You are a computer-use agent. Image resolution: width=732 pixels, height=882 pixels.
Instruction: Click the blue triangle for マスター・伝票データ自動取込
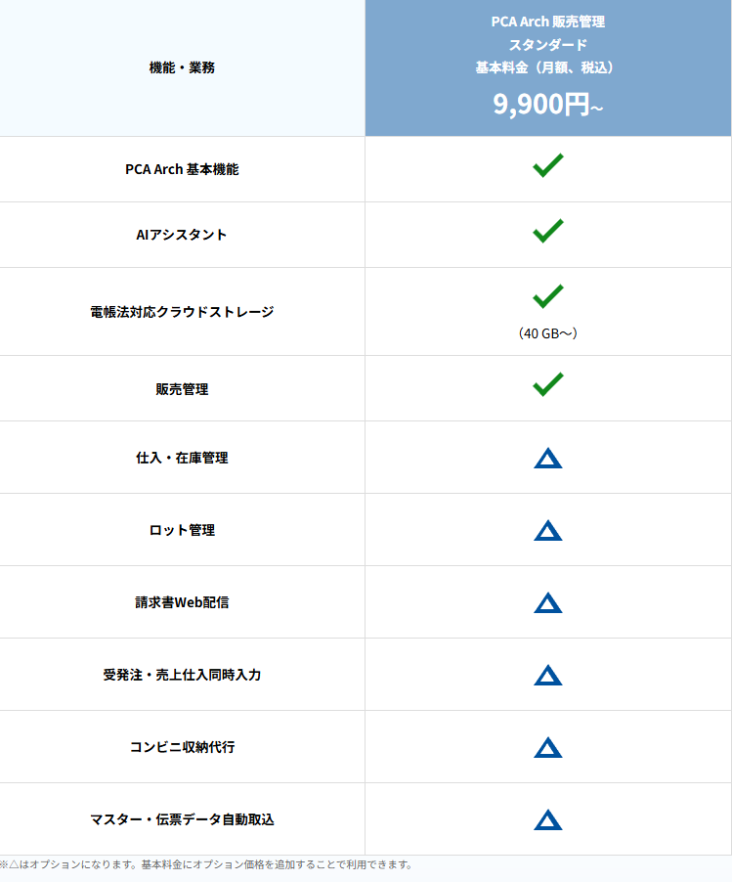click(548, 819)
